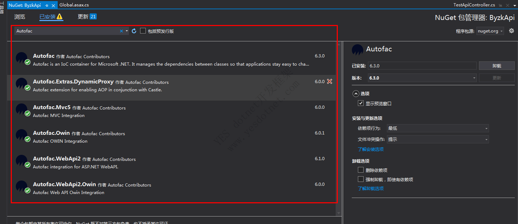518x224 pixels.
Task: Click the 更新 count badge showing 21
Action: [x=93, y=16]
